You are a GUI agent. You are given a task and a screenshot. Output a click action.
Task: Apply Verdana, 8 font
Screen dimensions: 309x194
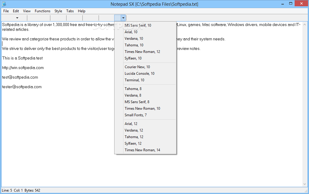pyautogui.click(x=145, y=95)
